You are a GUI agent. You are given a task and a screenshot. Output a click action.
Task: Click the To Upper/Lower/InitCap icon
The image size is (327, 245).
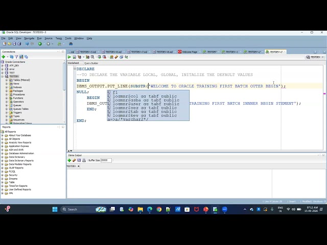126,57
